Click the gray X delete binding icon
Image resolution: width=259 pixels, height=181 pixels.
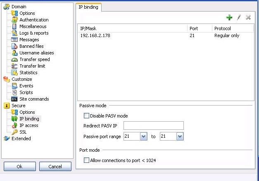[x=248, y=17]
